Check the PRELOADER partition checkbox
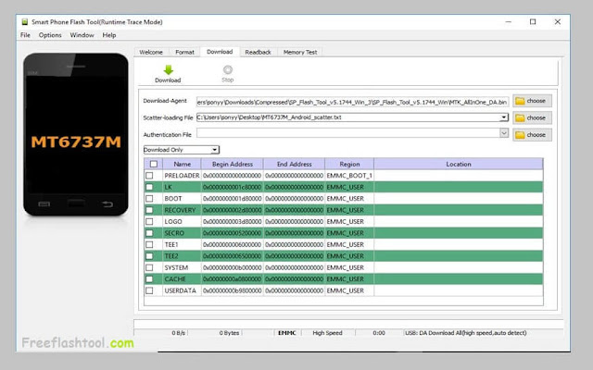593x370 pixels. [x=149, y=176]
